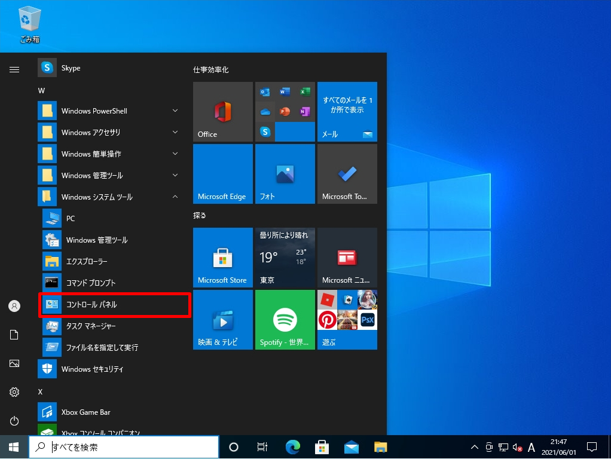Click the user account icon

[x=14, y=306]
